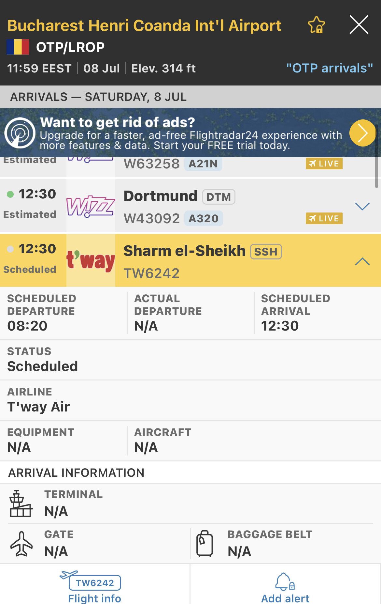Close the airport arrivals panel

pyautogui.click(x=359, y=25)
